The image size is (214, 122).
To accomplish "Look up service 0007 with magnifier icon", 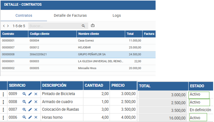I will (x=24, y=110).
